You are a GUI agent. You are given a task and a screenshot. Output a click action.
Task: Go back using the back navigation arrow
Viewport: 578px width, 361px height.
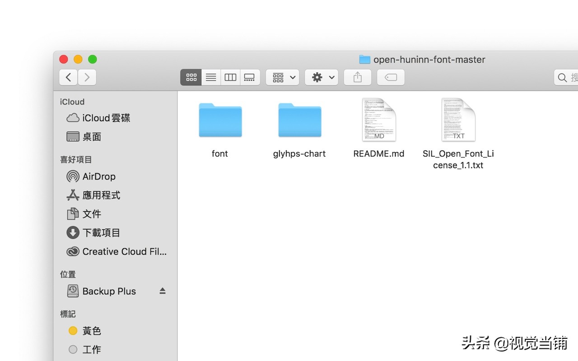tap(68, 77)
